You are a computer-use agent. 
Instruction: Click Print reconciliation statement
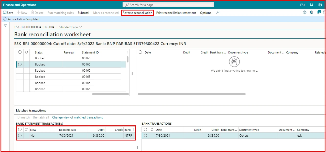coord(176,13)
